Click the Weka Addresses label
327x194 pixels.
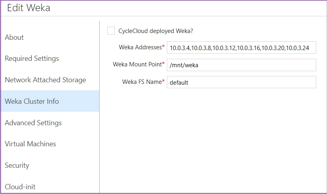(140, 47)
